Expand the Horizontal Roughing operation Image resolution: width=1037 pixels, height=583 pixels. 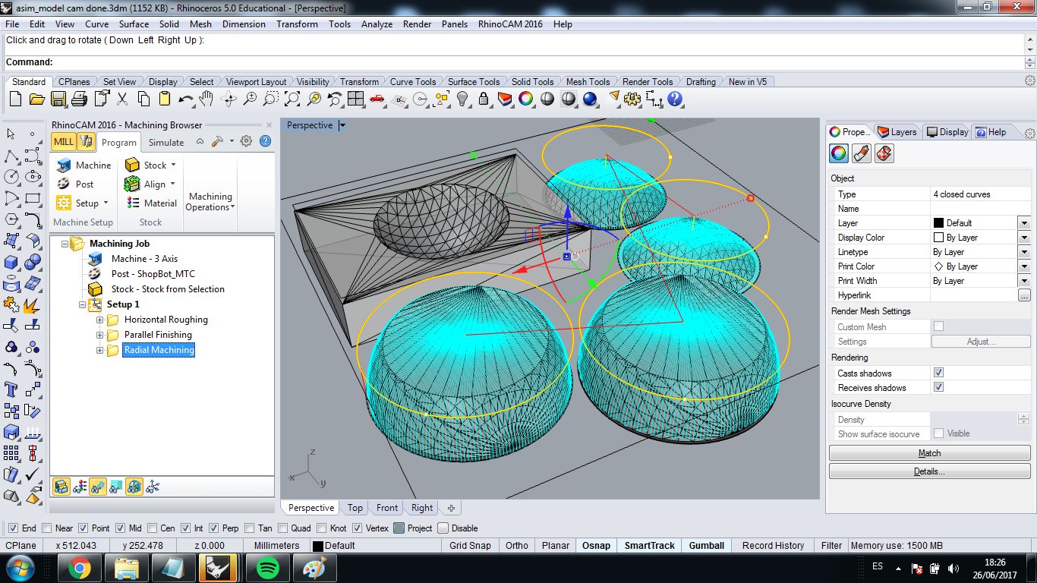tap(99, 320)
